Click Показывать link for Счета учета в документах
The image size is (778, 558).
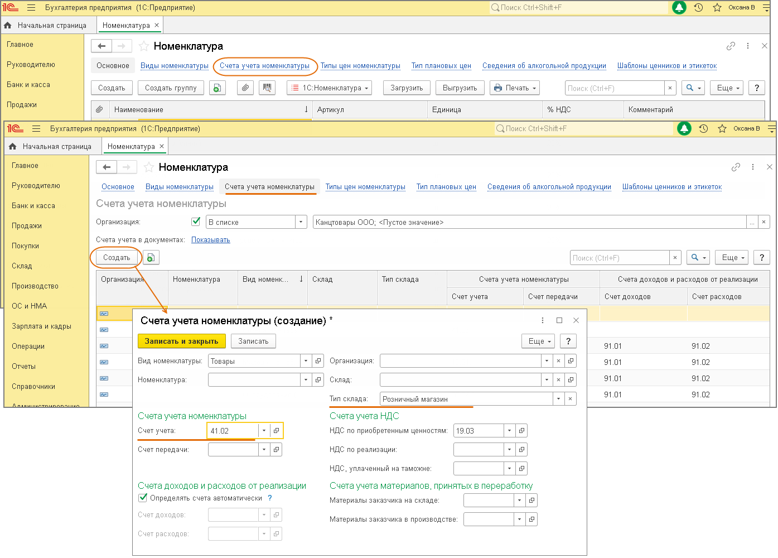click(211, 240)
